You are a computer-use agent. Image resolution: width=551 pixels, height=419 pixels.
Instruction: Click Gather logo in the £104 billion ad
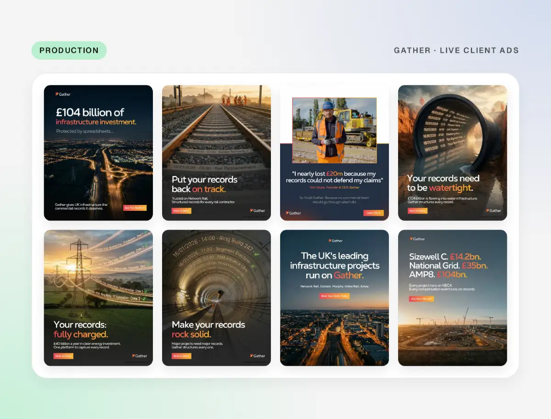coord(63,94)
